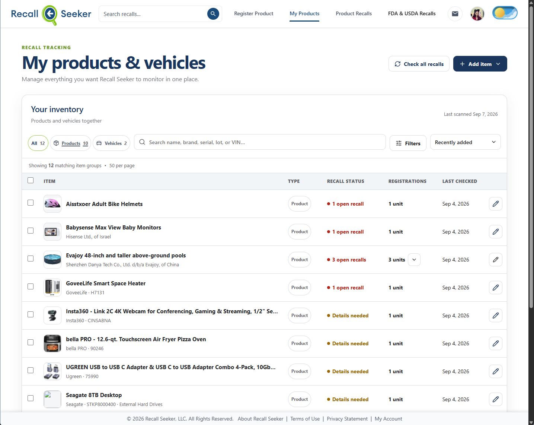Viewport: 534px width, 425px height.
Task: Click 'Details needed' for Seagate 8TB Desktop
Action: pyautogui.click(x=348, y=399)
